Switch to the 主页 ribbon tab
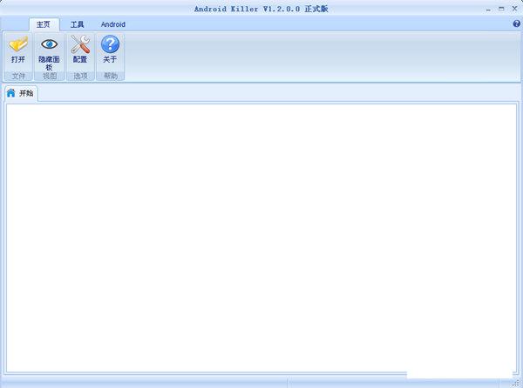The width and height of the screenshot is (523, 388). coord(44,24)
